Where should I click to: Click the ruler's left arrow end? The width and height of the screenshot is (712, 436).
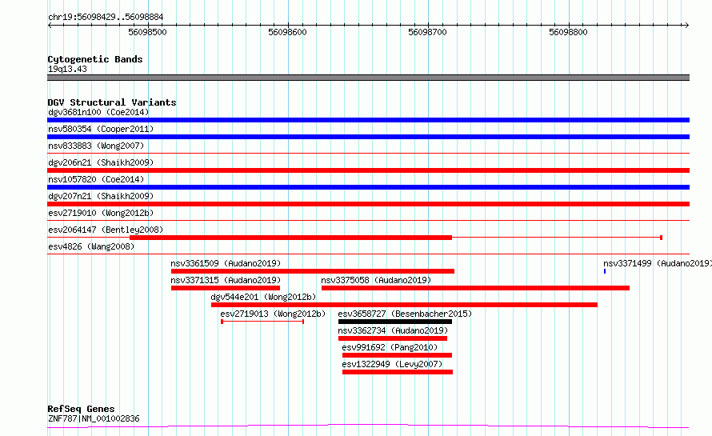(x=50, y=26)
